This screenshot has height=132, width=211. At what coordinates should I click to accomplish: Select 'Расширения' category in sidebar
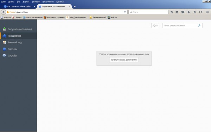[x=18, y=36]
